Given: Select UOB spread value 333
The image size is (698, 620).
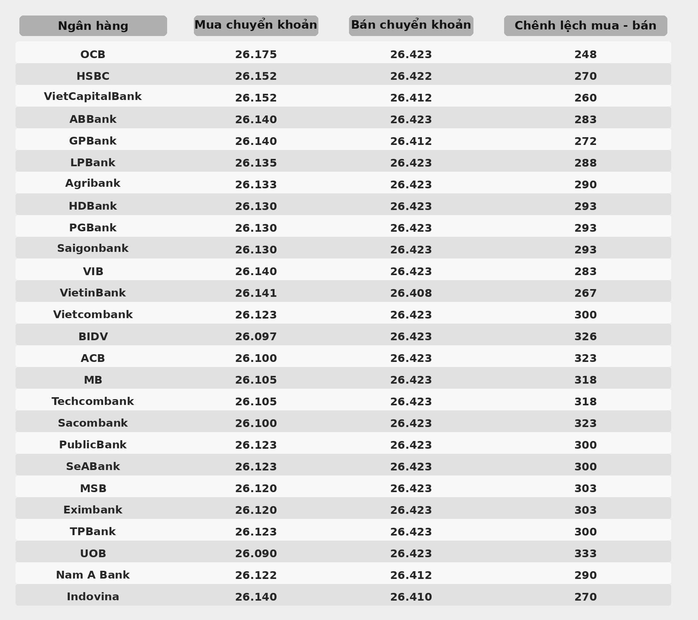Looking at the screenshot, I should tap(586, 554).
